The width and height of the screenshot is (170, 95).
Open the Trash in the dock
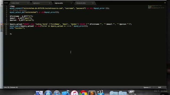coord(131,93)
